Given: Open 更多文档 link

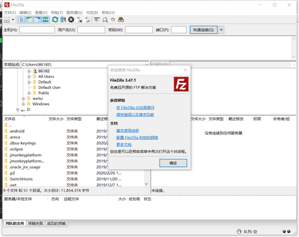Looking at the screenshot, I should pyautogui.click(x=124, y=144).
